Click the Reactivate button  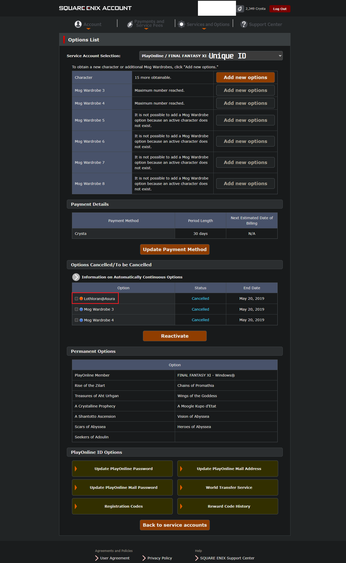[175, 336]
